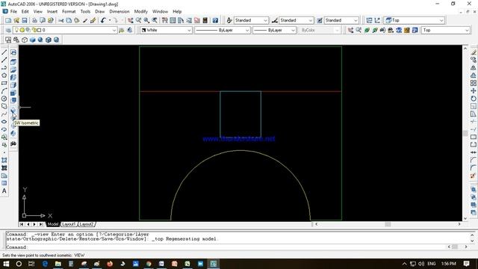Viewport: 478px width, 269px height.
Task: Open the Format menu
Action: (x=69, y=11)
